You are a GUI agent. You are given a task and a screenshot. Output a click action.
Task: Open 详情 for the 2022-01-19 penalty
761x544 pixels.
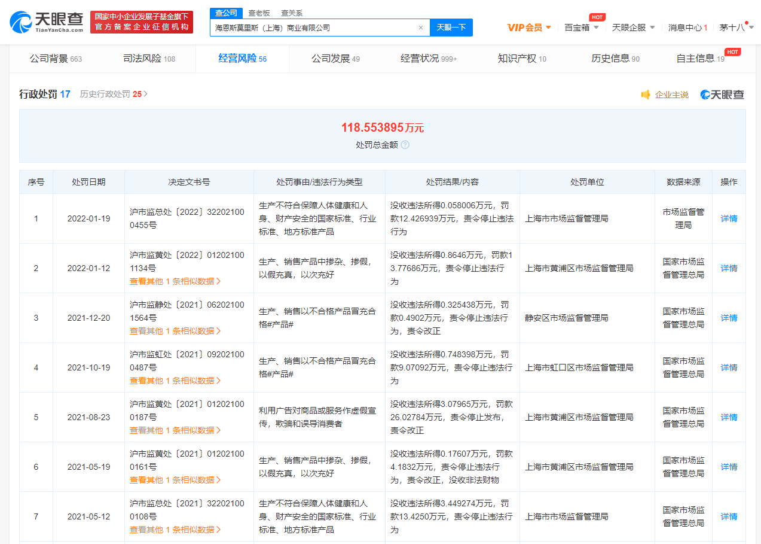tap(729, 218)
